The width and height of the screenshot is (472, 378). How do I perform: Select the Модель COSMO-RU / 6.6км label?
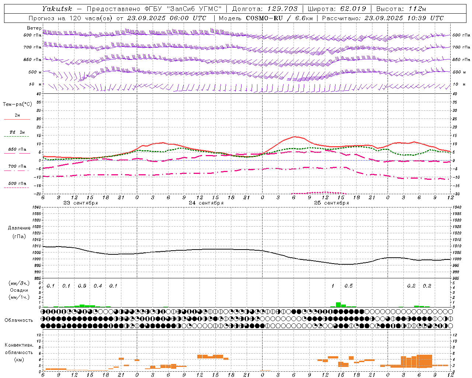pyautogui.click(x=265, y=18)
